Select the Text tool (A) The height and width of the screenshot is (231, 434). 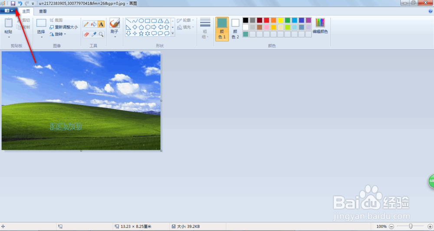click(101, 24)
